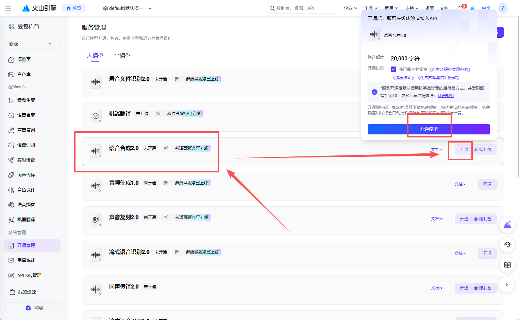
Task: Click 赠礼包 for 语音合成2.0
Action: (483, 150)
